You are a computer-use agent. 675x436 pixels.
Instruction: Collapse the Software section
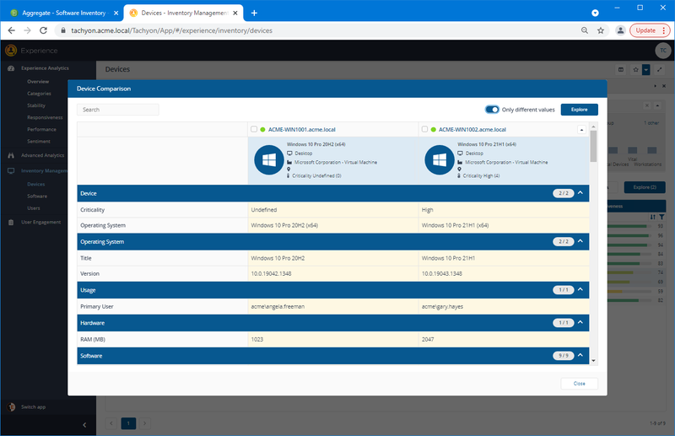pyautogui.click(x=580, y=355)
